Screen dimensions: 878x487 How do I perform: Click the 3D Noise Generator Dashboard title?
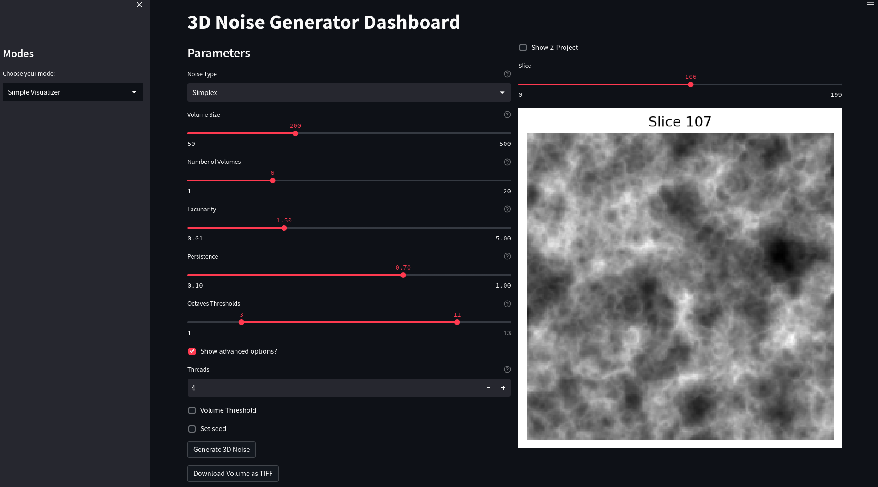pos(324,22)
